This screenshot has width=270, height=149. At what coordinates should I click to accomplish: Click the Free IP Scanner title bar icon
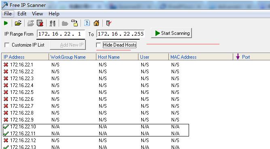[4, 5]
